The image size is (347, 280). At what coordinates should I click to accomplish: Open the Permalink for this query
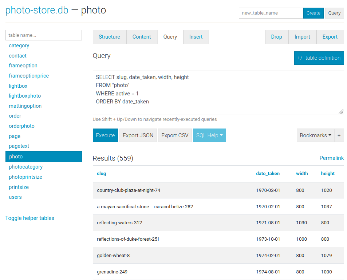tap(331, 158)
